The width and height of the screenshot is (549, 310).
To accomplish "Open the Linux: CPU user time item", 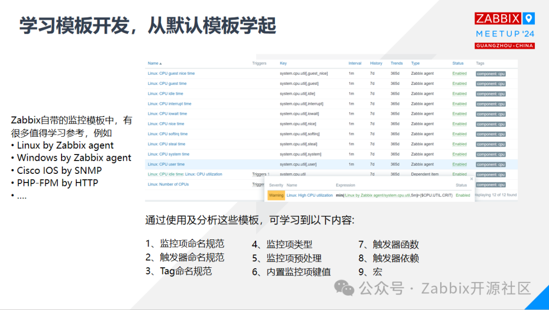I will 166,165.
